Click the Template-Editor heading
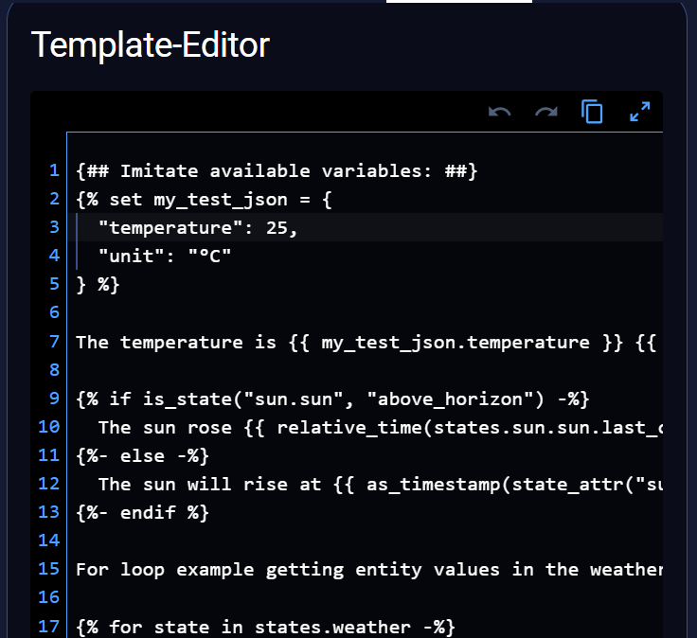 tap(151, 44)
